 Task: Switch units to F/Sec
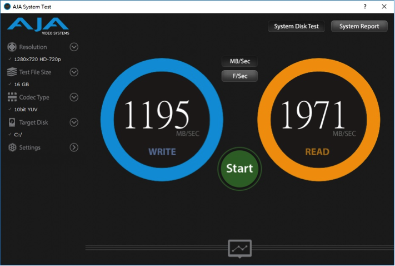coord(239,76)
